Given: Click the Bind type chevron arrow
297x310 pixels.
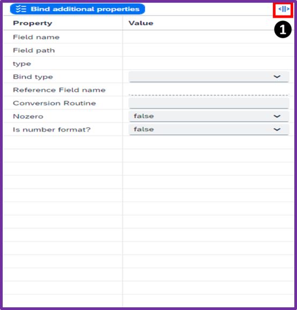Looking at the screenshot, I should 277,77.
